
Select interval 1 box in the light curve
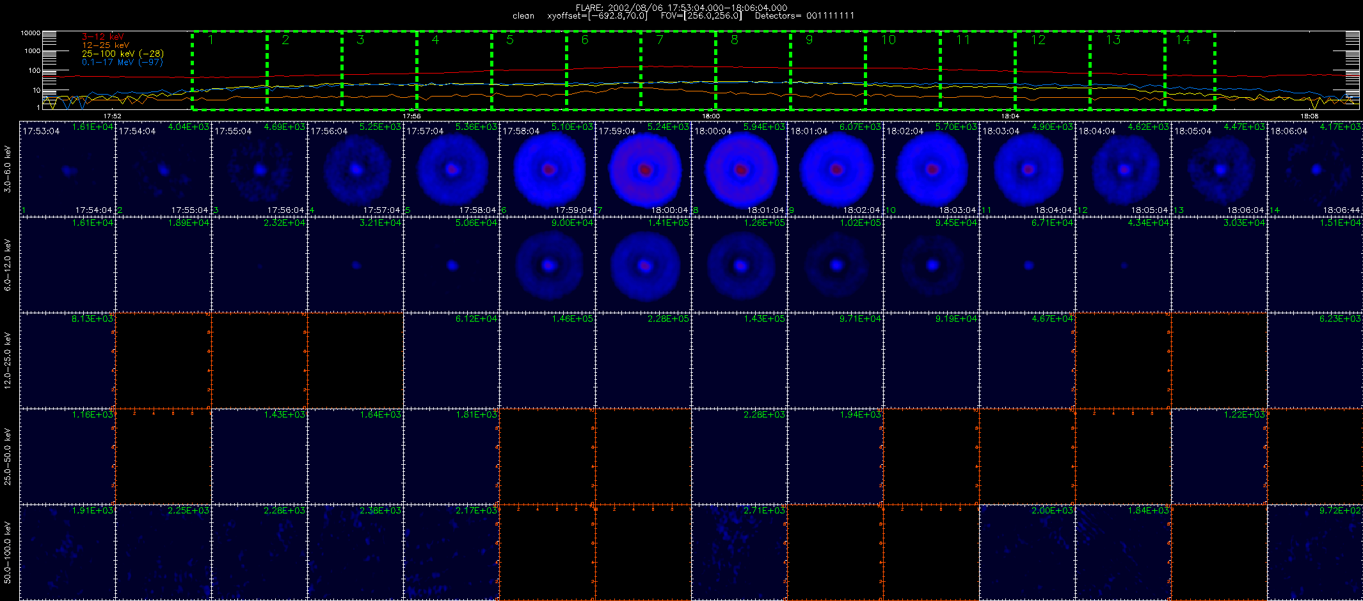coord(230,70)
